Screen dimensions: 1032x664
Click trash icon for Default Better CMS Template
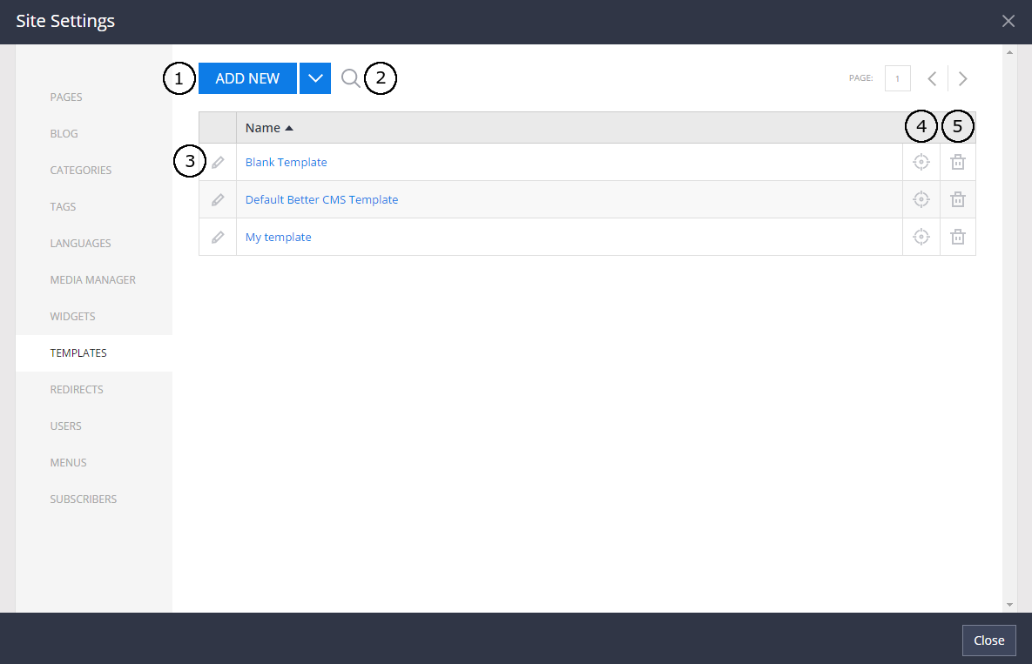point(957,198)
